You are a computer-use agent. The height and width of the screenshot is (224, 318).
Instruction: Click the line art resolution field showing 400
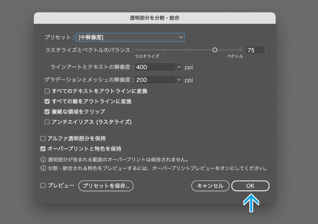[x=155, y=67]
